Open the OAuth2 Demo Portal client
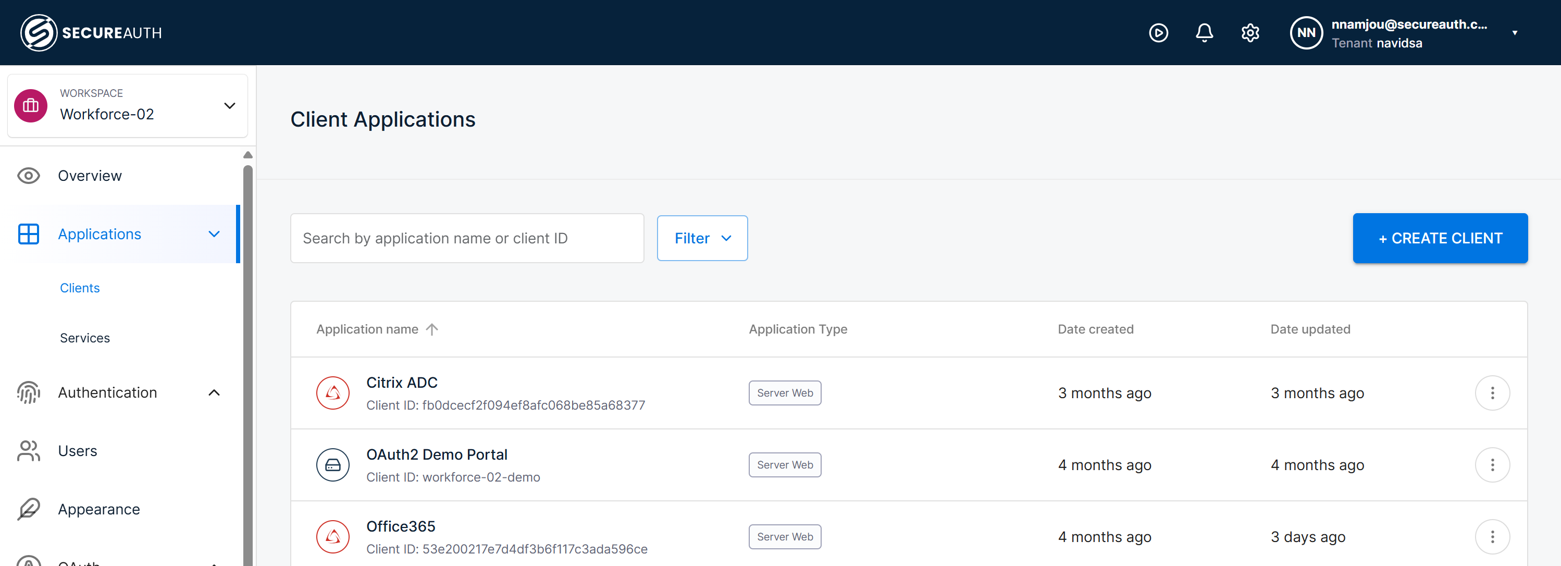 [437, 454]
